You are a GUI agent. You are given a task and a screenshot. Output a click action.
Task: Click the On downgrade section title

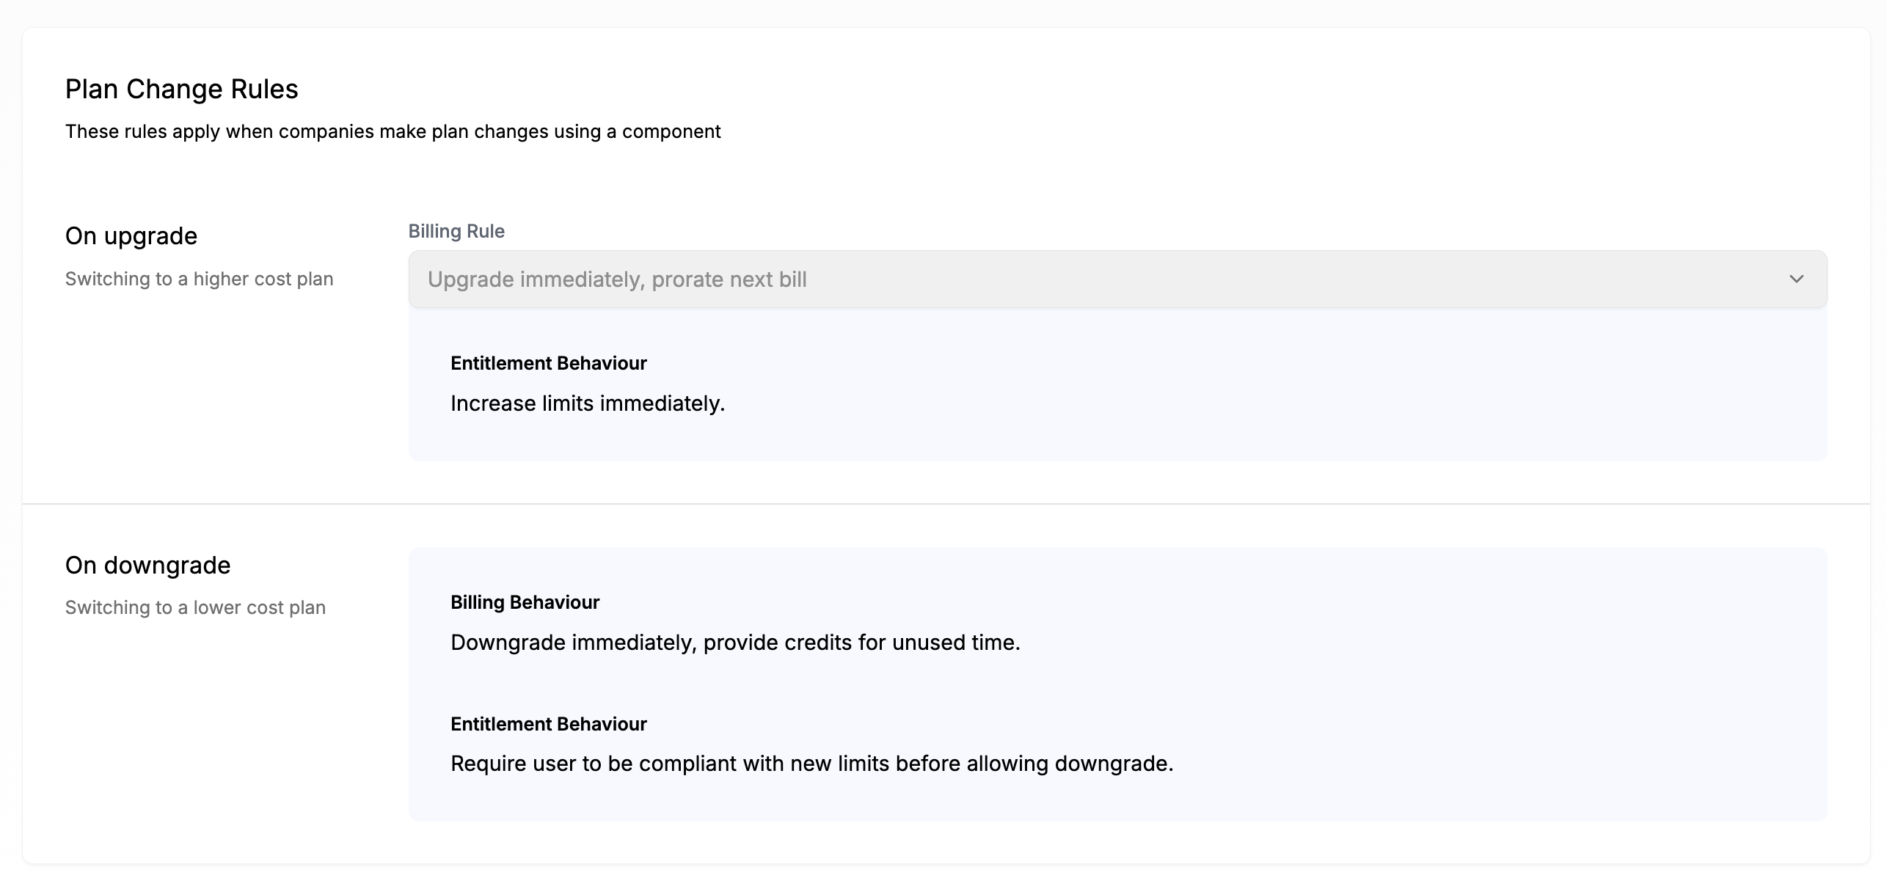(147, 566)
